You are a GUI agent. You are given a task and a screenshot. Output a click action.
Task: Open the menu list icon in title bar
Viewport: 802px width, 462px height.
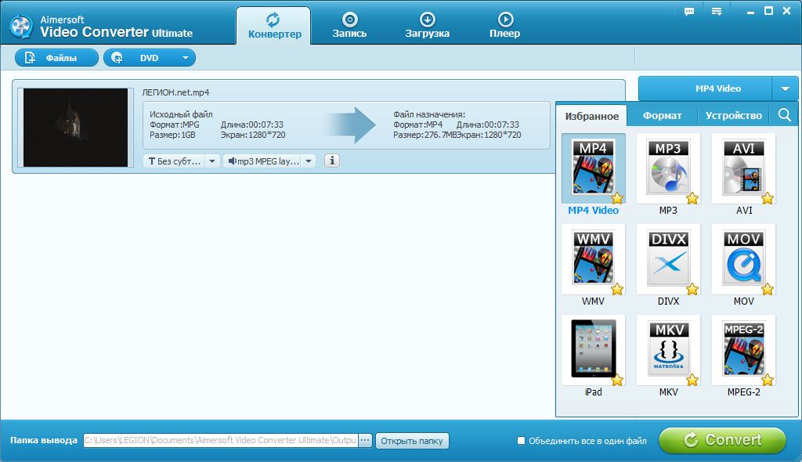(717, 12)
